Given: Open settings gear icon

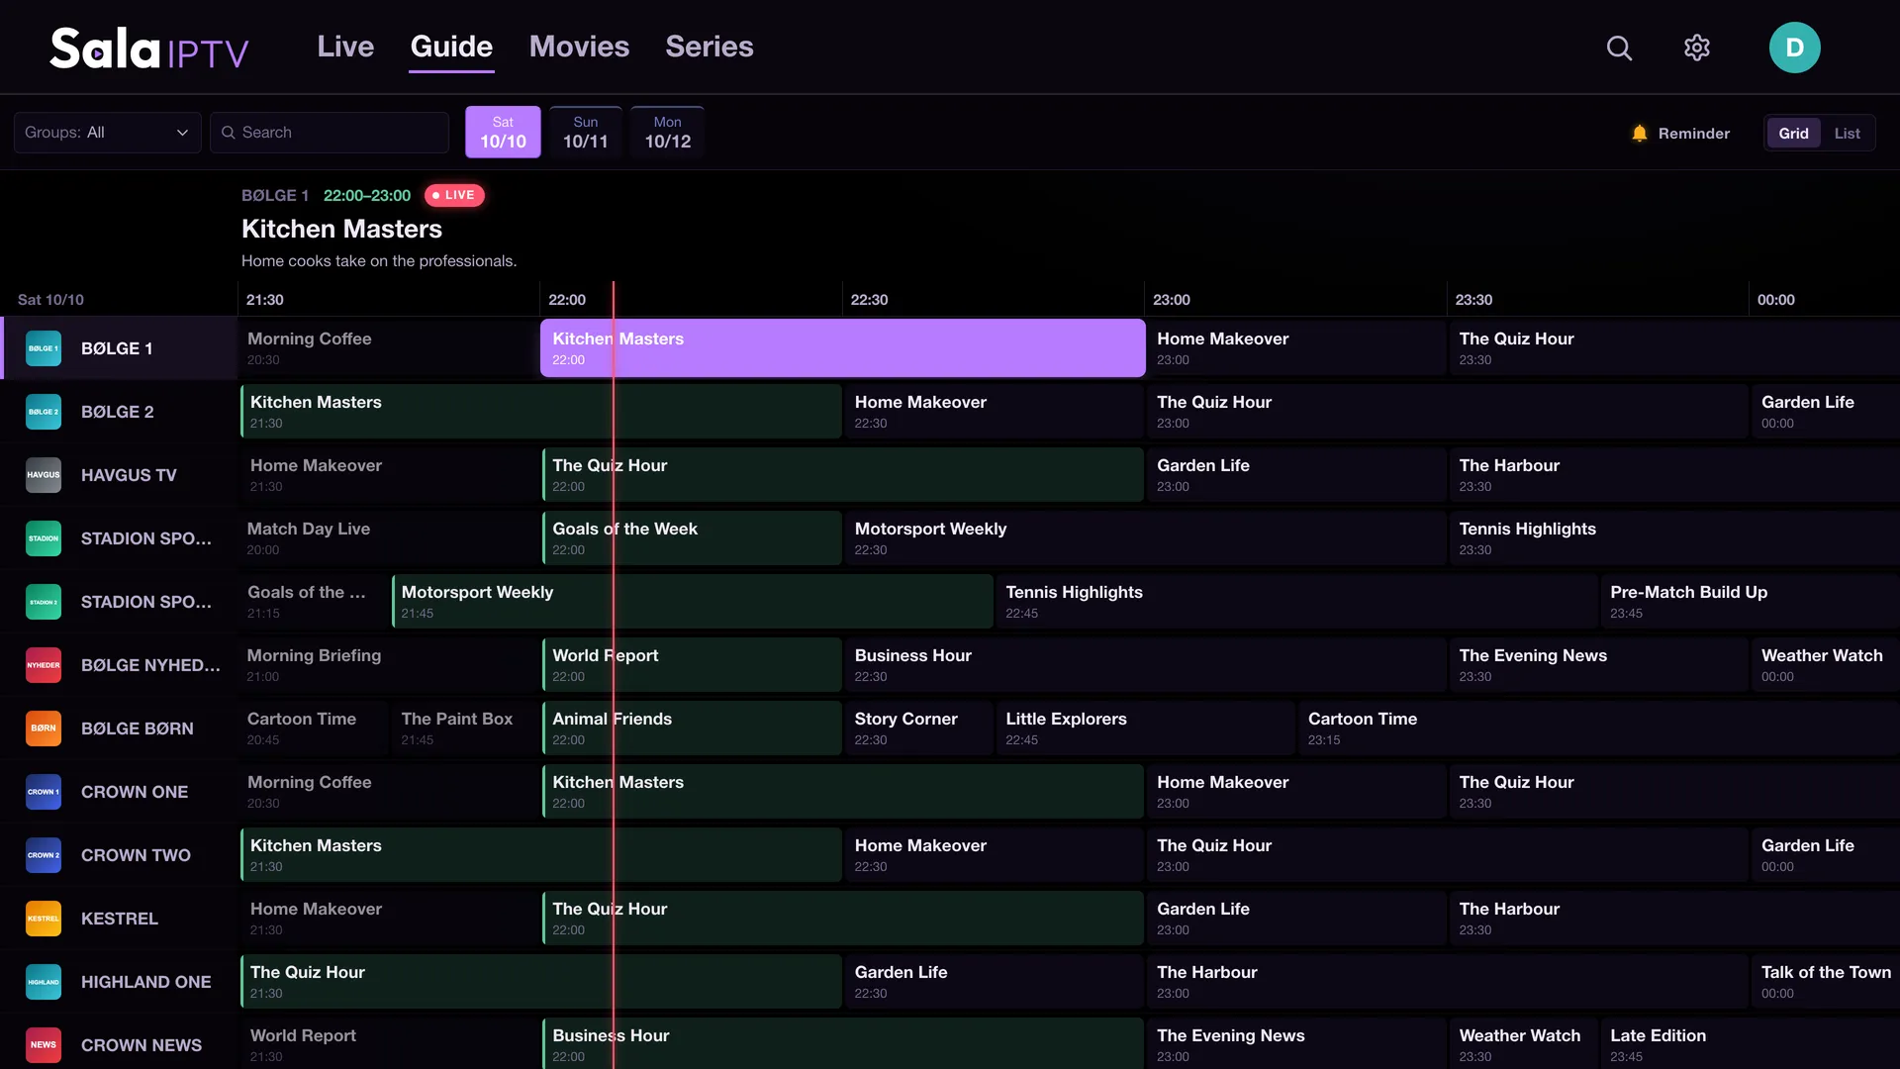Looking at the screenshot, I should (x=1697, y=48).
